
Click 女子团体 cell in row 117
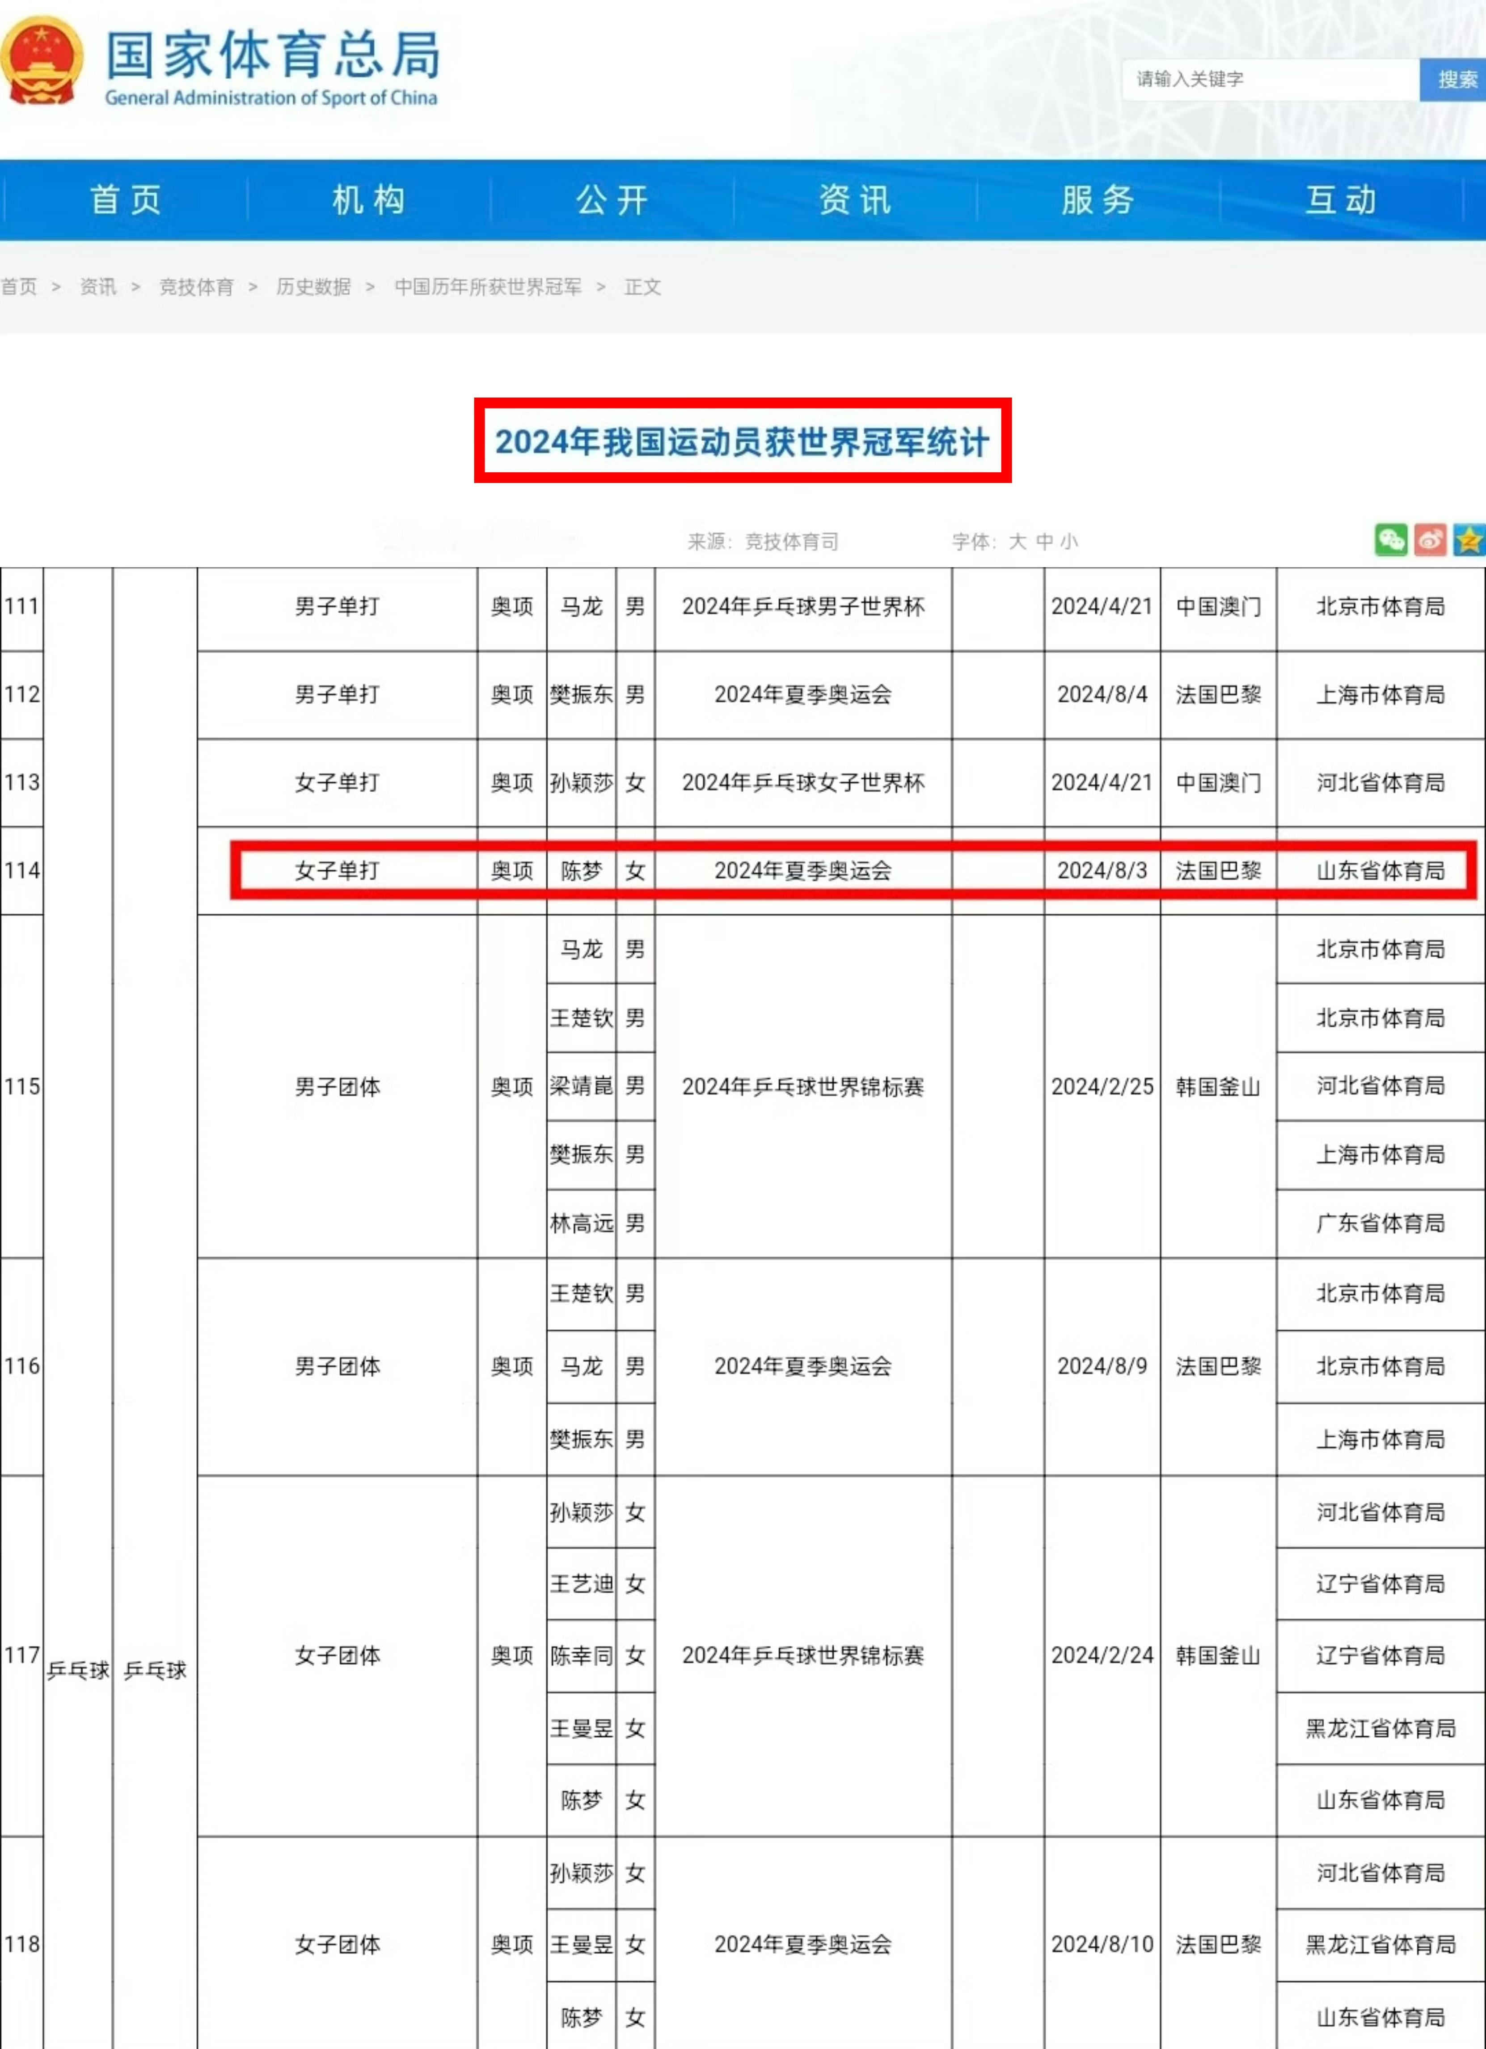pyautogui.click(x=337, y=1655)
